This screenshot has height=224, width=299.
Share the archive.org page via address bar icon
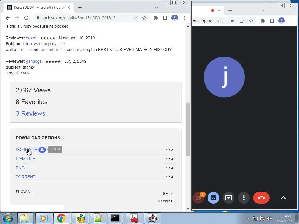[135, 18]
